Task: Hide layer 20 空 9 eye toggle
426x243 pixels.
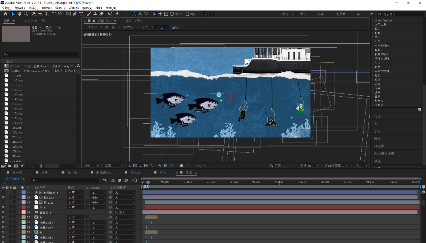Action: pos(3,207)
